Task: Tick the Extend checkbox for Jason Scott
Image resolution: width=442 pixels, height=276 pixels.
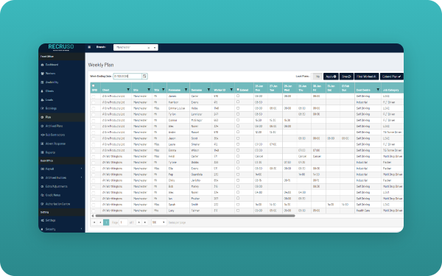Action: coord(238,138)
